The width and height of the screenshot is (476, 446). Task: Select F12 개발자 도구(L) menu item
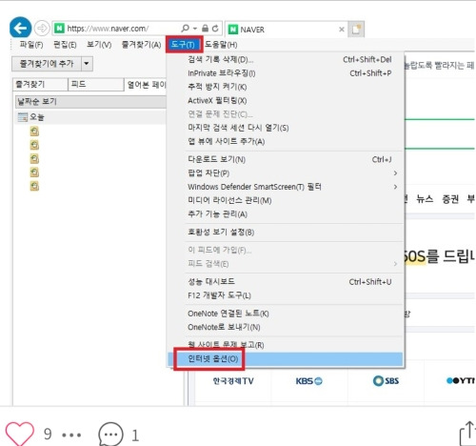pos(286,295)
